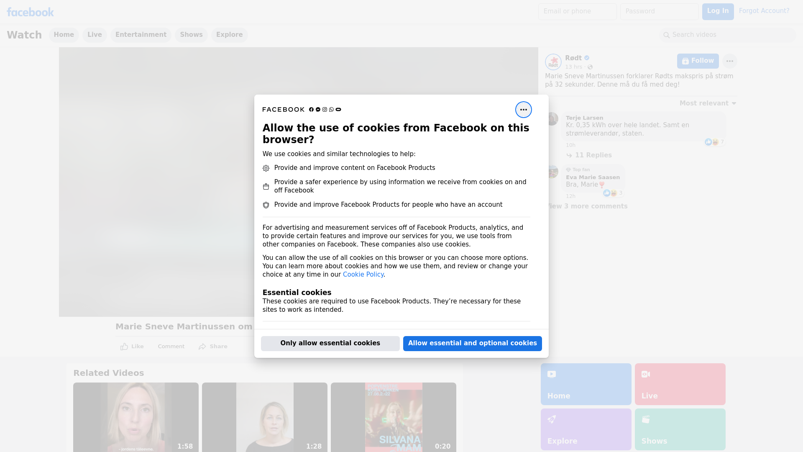Open the Live tile with camera icon
Image resolution: width=803 pixels, height=452 pixels.
680,384
